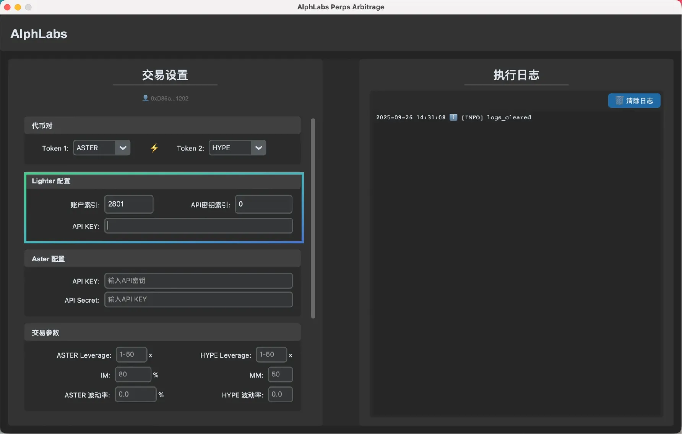682x434 pixels.
Task: Click the MM input field
Action: coord(281,374)
